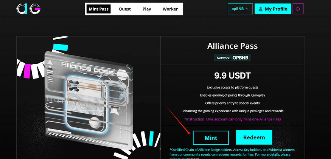Open the Quest tab
Viewport: 331px width, 159px height.
(x=125, y=9)
